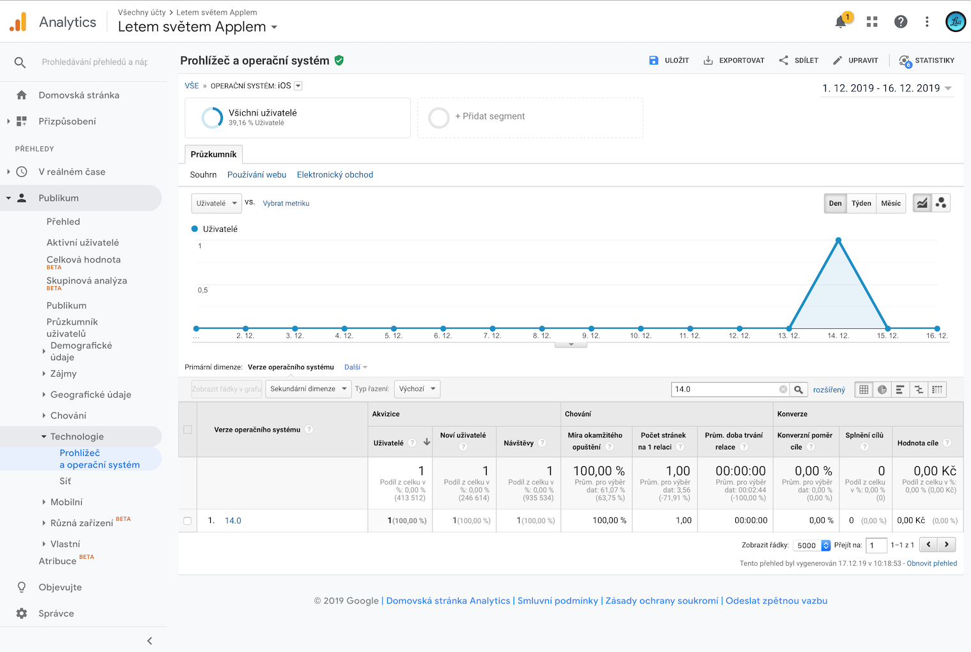Switch to motion chart view icon
The height and width of the screenshot is (652, 971).
coord(940,203)
